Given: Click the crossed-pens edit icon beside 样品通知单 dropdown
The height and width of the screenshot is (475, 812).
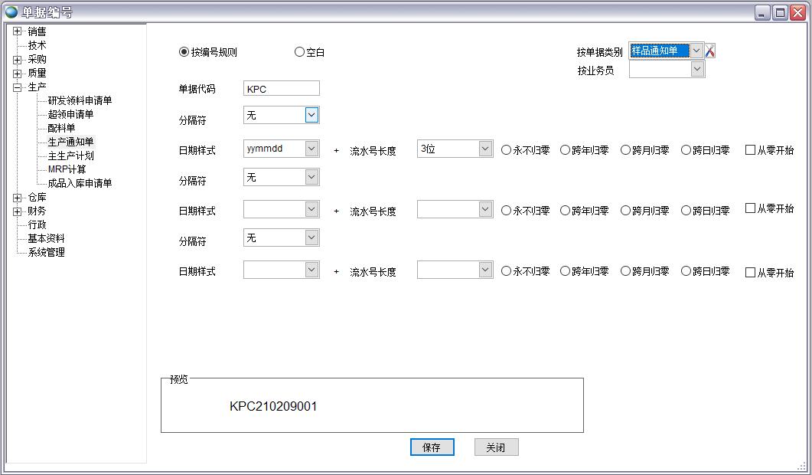Looking at the screenshot, I should click(x=710, y=50).
